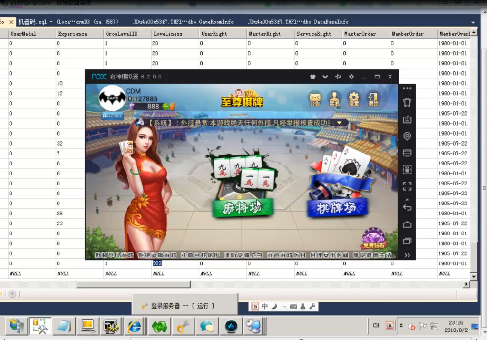Open Nox emulator taskbar icon

coord(231,326)
